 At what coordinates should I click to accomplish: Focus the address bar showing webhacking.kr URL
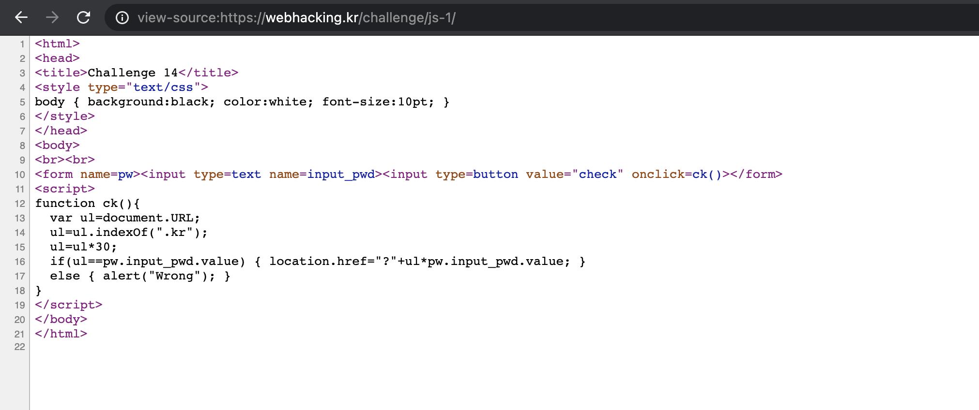[542, 18]
